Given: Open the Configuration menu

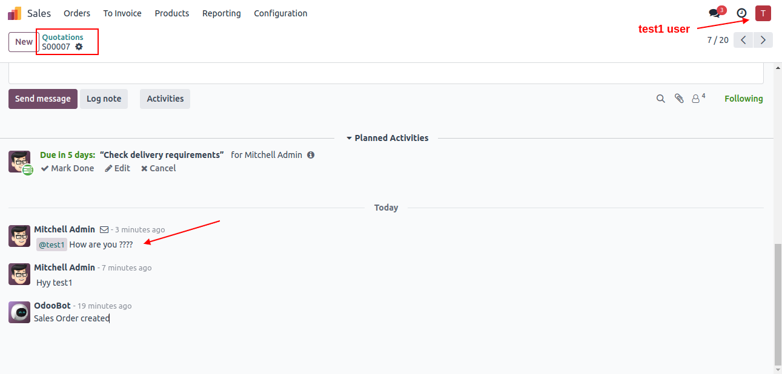Looking at the screenshot, I should coord(280,13).
